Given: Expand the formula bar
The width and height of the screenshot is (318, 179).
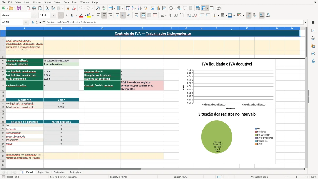Looking at the screenshot, I should [x=306, y=22].
